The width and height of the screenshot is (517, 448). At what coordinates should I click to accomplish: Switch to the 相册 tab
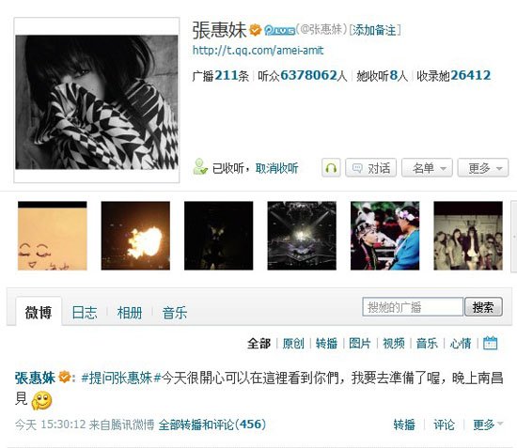coord(130,312)
